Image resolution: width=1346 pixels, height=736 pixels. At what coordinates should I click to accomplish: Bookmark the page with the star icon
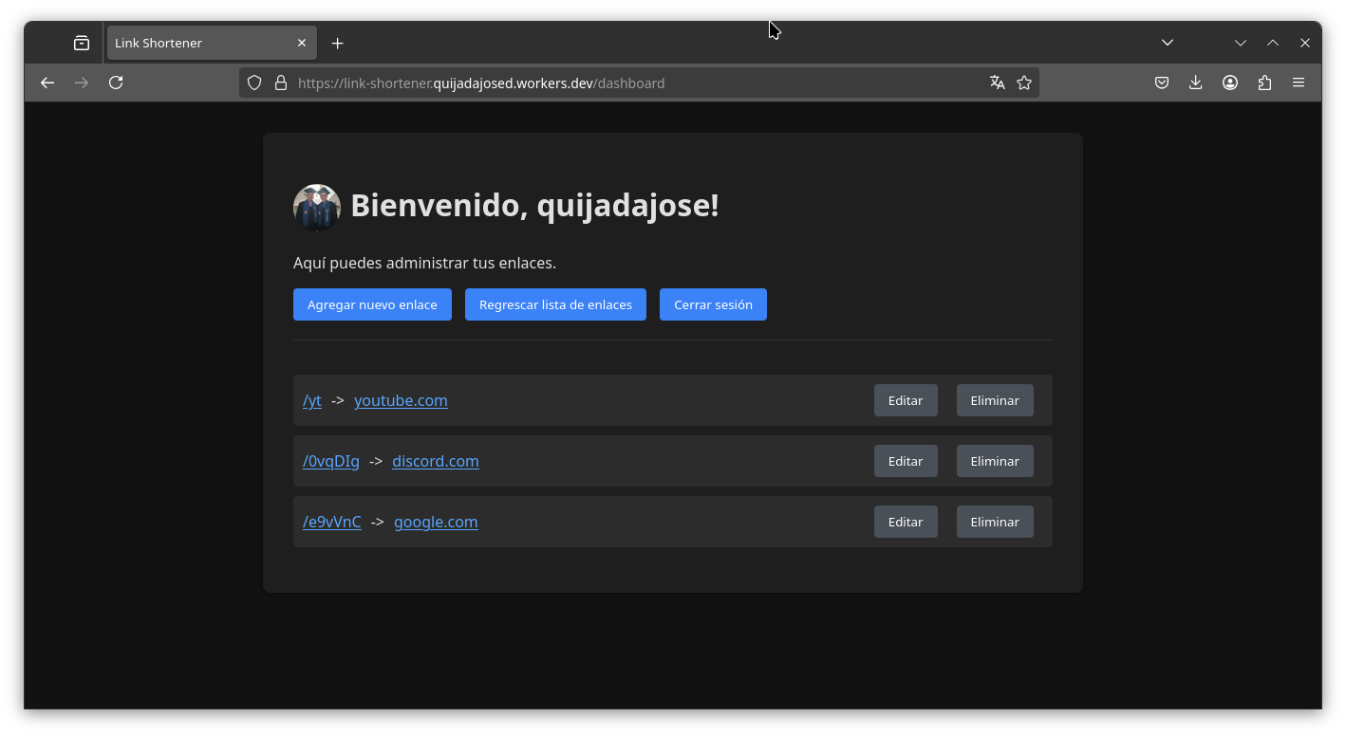(1024, 83)
